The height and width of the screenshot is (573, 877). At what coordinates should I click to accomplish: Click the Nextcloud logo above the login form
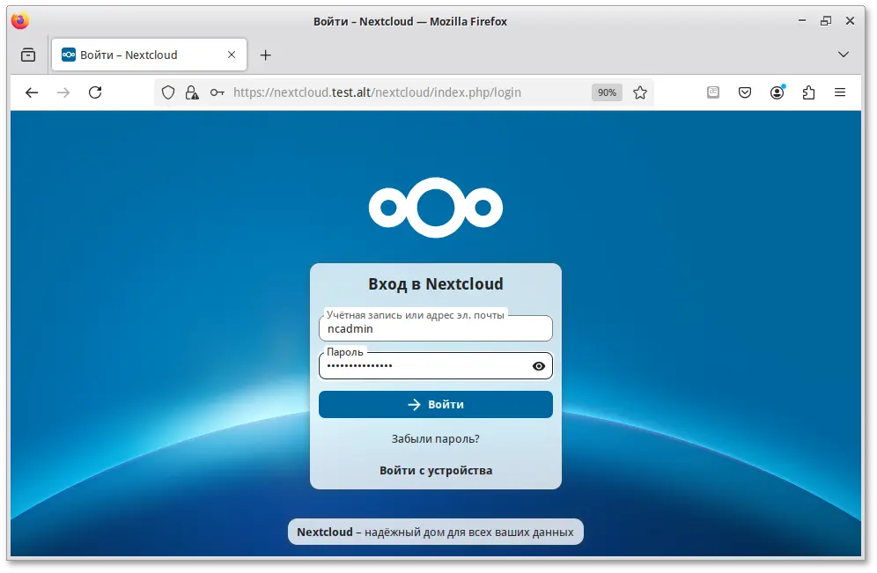tap(435, 208)
